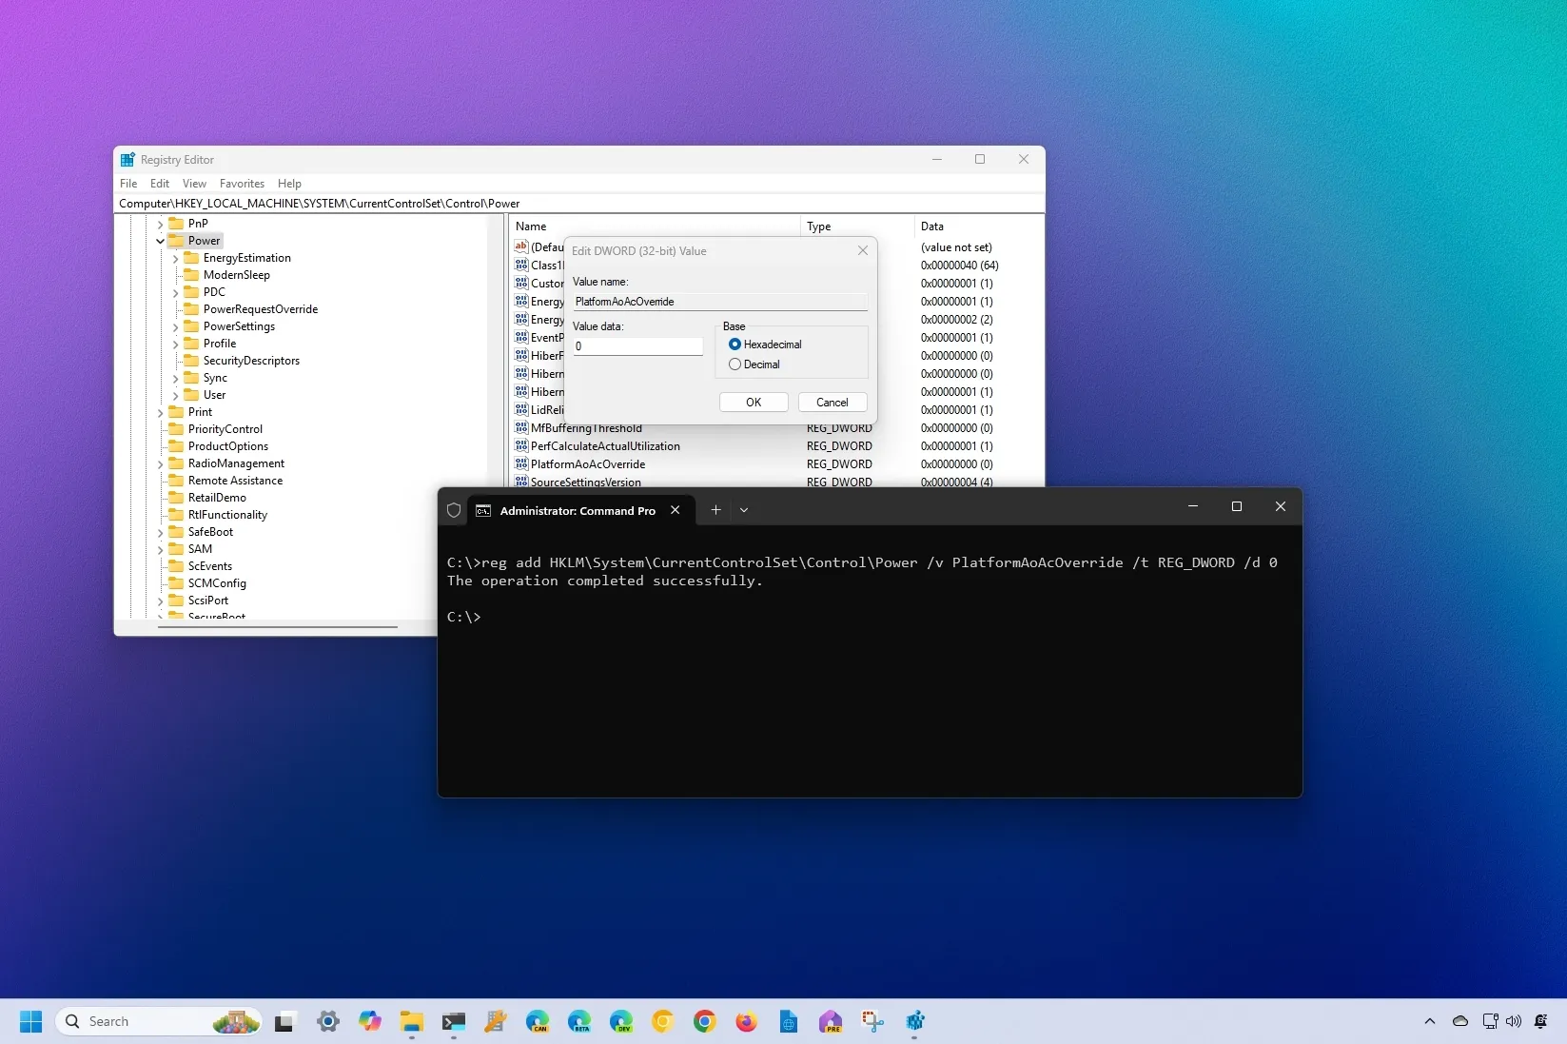Click the Value data input field
Image resolution: width=1567 pixels, height=1044 pixels.
637,346
